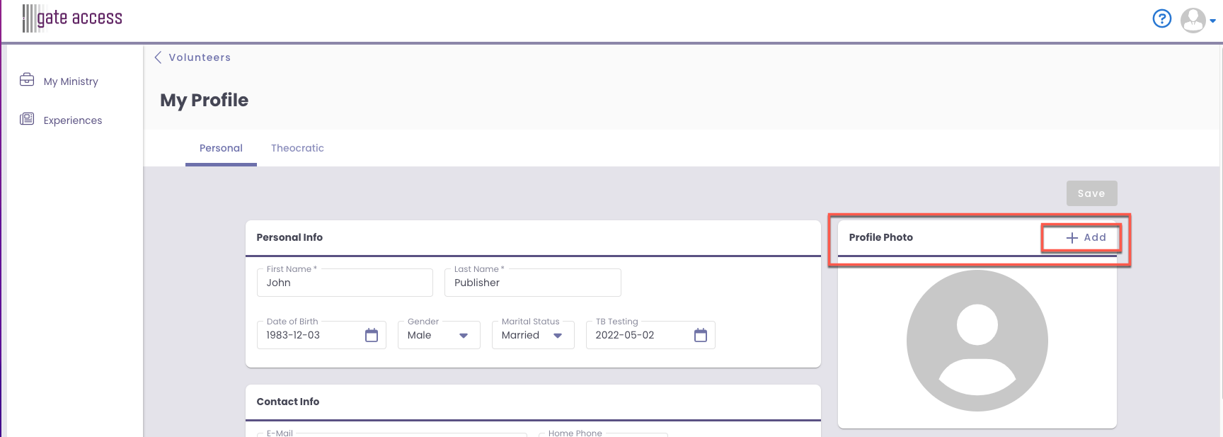Open Experiences in sidebar
Image resolution: width=1223 pixels, height=437 pixels.
pyautogui.click(x=72, y=120)
